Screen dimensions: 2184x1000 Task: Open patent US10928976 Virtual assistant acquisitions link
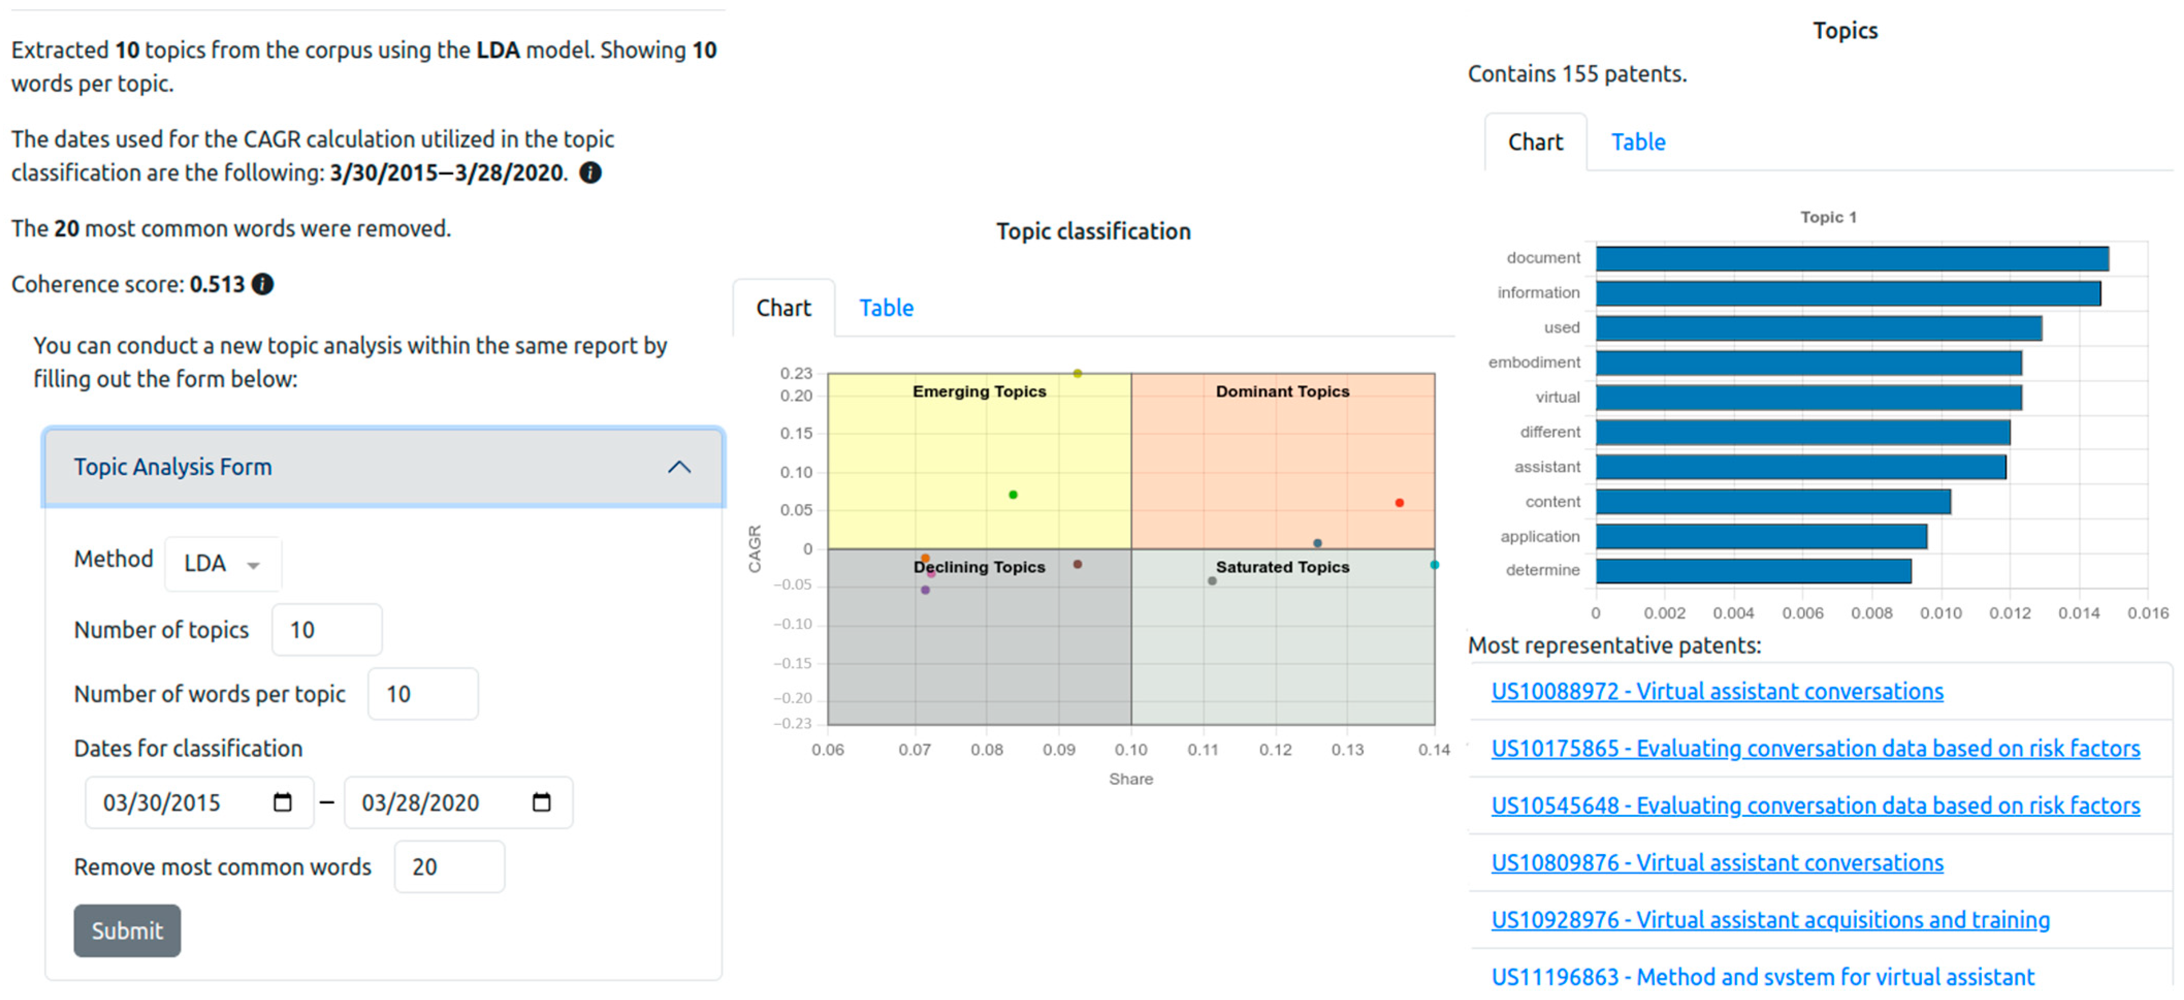(x=1769, y=920)
